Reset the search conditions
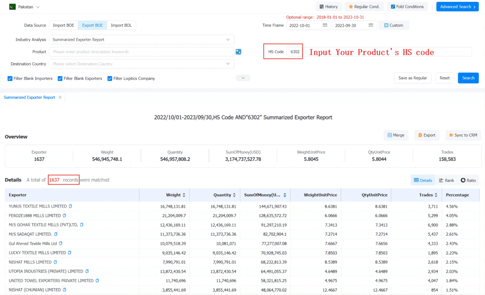The image size is (485, 295). tap(444, 78)
